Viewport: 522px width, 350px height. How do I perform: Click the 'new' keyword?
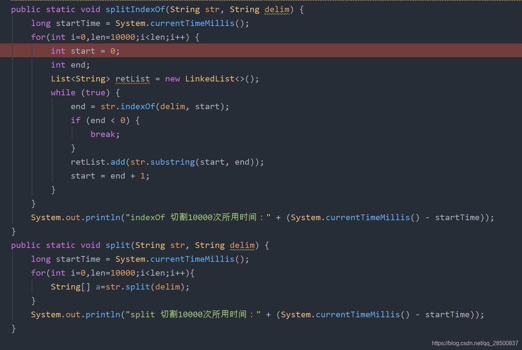click(x=173, y=79)
